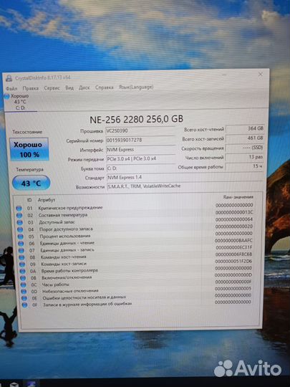290x387 pixels.
Task: Open the Диск menu
Action: click(84, 87)
